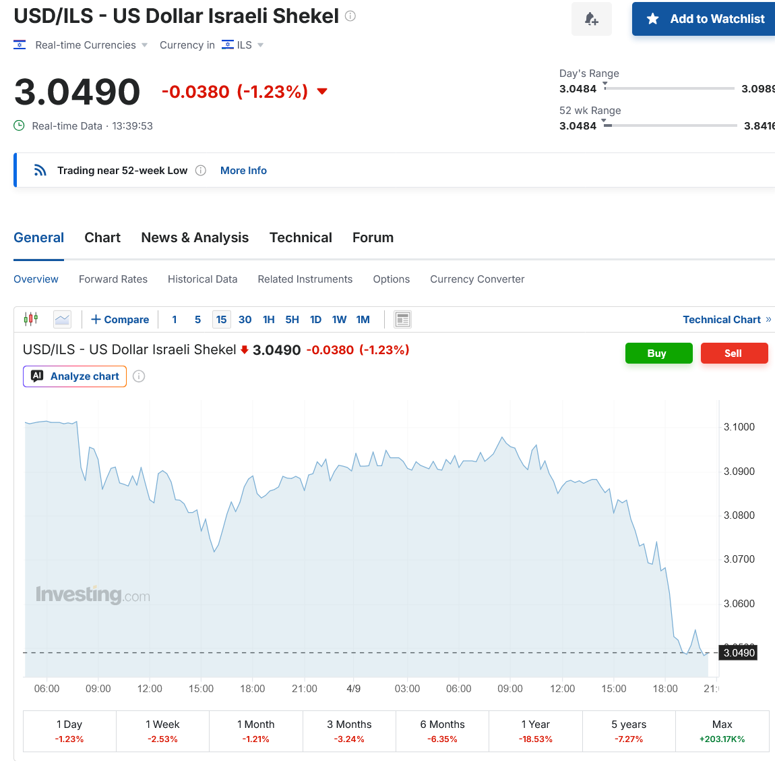Viewport: 775px width, 763px height.
Task: Select the 15 minute chart interval
Action: pyautogui.click(x=222, y=320)
